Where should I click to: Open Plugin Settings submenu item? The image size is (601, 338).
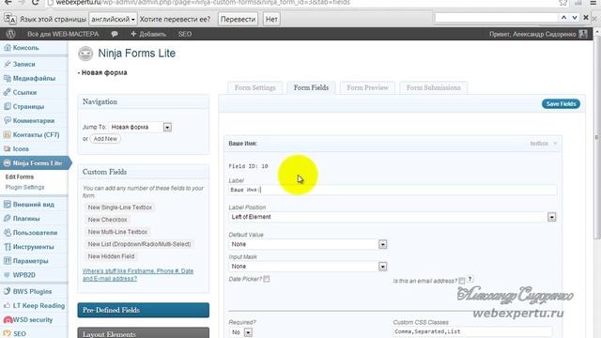tap(25, 187)
